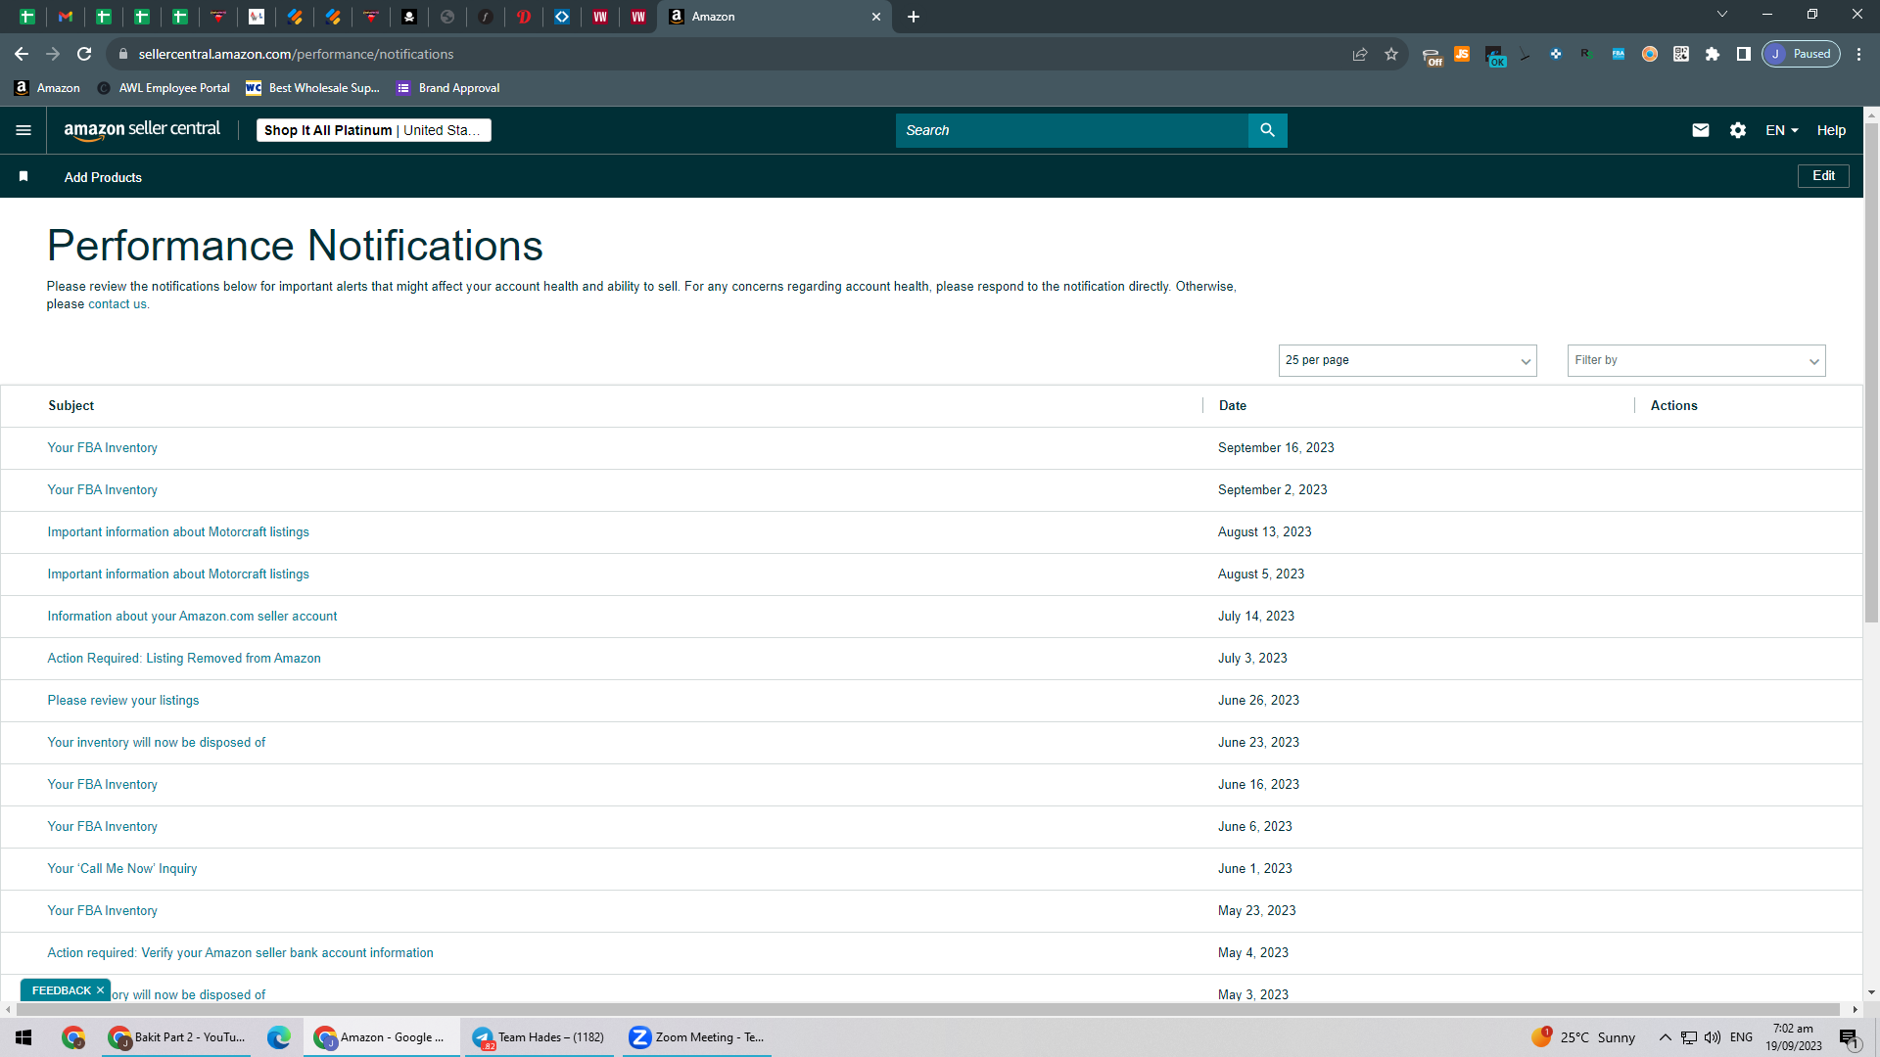Open Your FBA Inventory from September 16, 2023
Viewport: 1880px width, 1057px height.
click(102, 447)
